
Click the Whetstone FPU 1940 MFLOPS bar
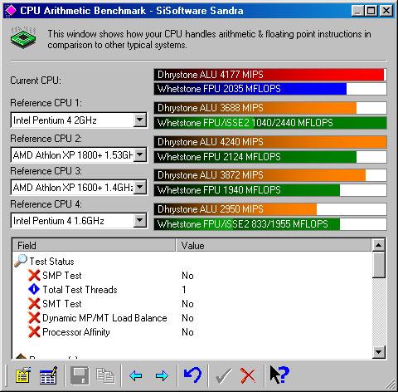pyautogui.click(x=270, y=190)
